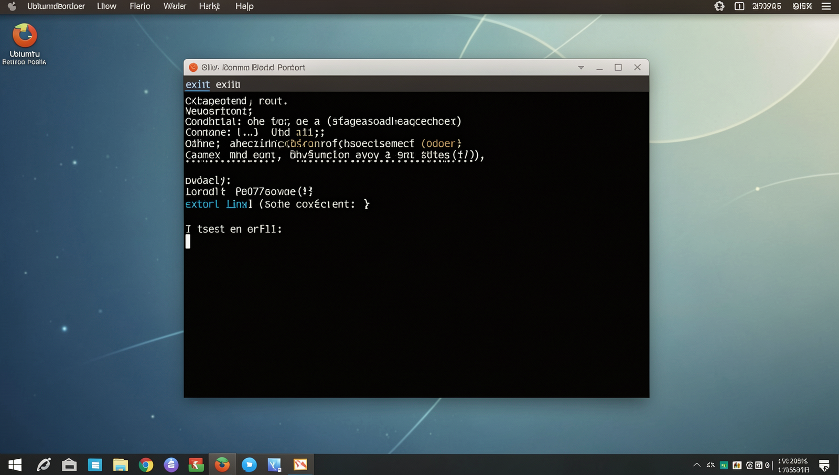This screenshot has height=475, width=839.
Task: Click the active Firefox icon in the taskbar
Action: [x=222, y=465]
